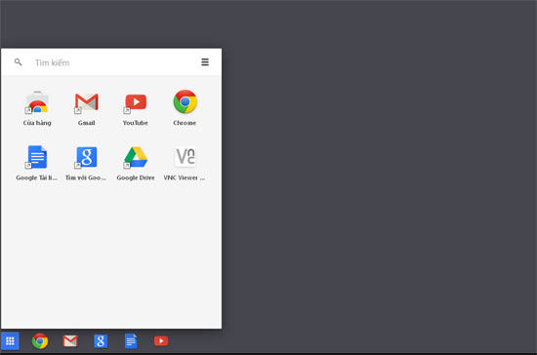Open Gmail from the bottom shelf
Viewport: 537px width, 355px height.
tap(70, 341)
